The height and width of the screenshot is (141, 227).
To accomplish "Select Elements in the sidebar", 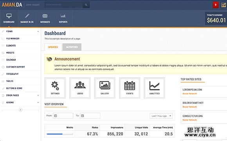I will 20,46.
